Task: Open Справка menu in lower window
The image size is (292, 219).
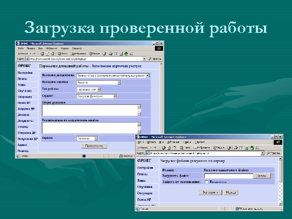Action: [200, 142]
